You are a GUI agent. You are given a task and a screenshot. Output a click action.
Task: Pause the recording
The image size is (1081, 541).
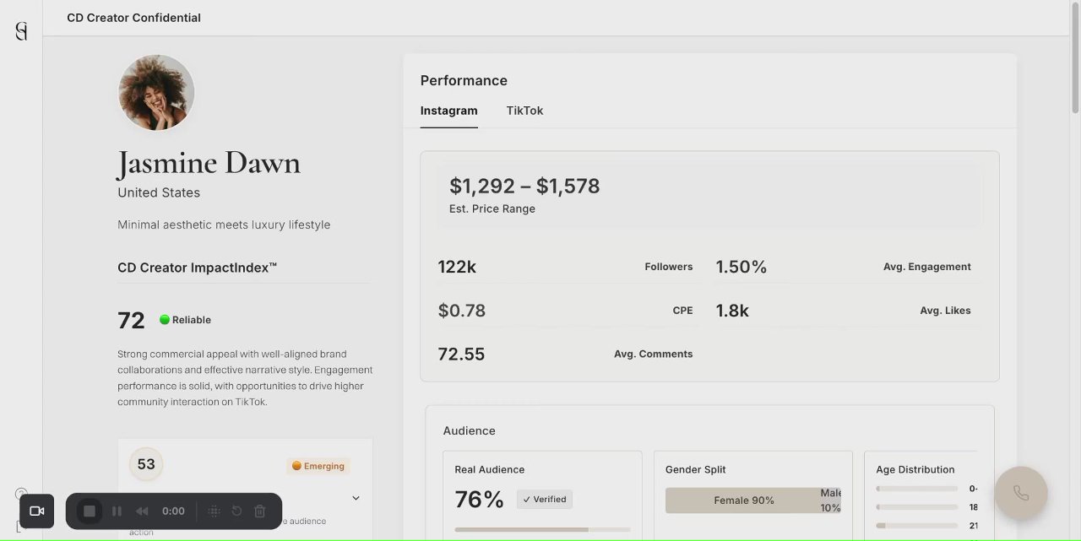pos(117,511)
